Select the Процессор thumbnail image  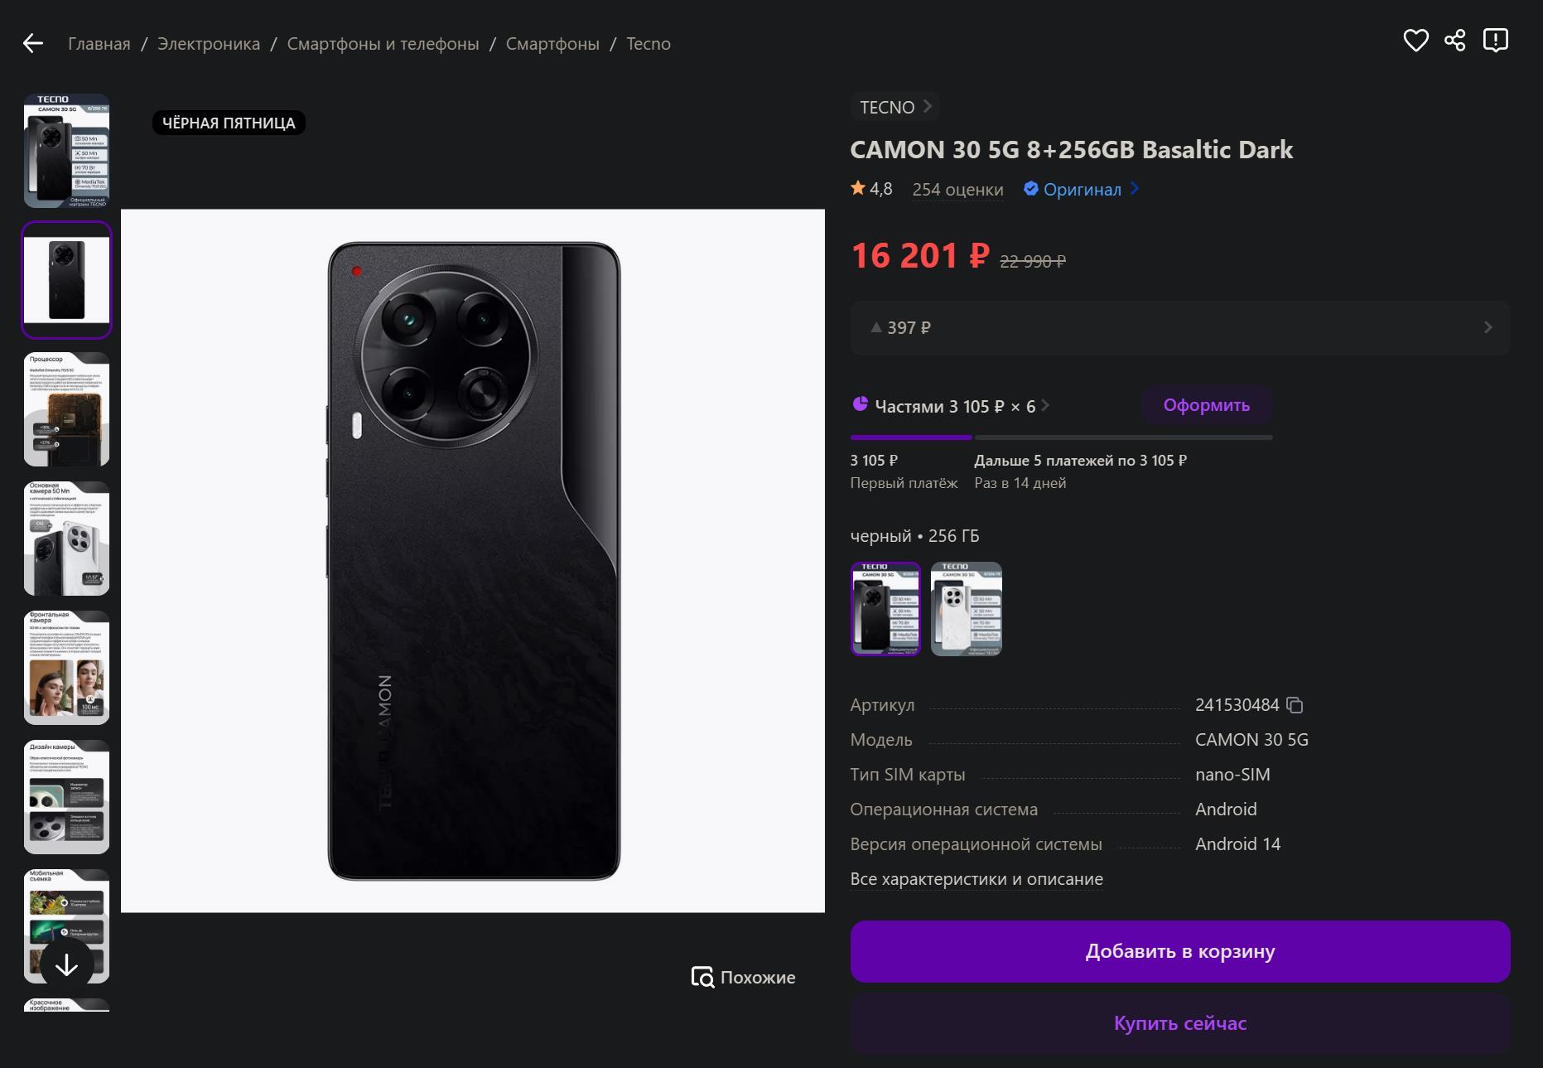click(66, 409)
